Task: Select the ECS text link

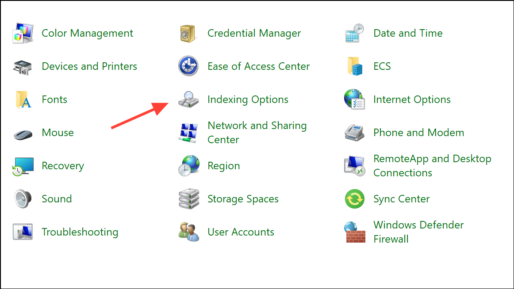Action: click(x=382, y=66)
